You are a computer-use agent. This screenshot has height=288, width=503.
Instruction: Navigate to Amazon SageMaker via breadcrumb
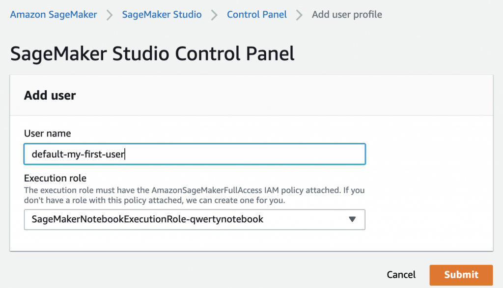click(x=53, y=15)
